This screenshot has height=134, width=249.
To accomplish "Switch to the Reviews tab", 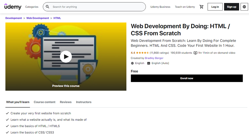I will click(x=66, y=102).
